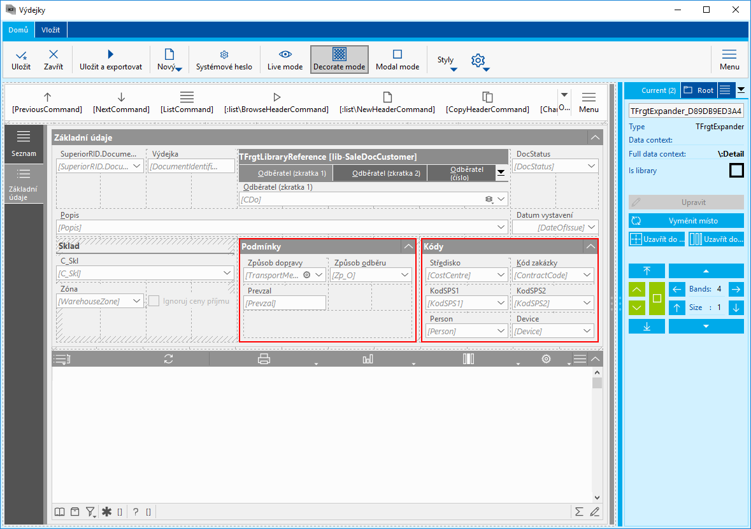The height and width of the screenshot is (529, 751).
Task: Toggle Ignoruj ceny příjmu checkbox
Action: click(154, 301)
